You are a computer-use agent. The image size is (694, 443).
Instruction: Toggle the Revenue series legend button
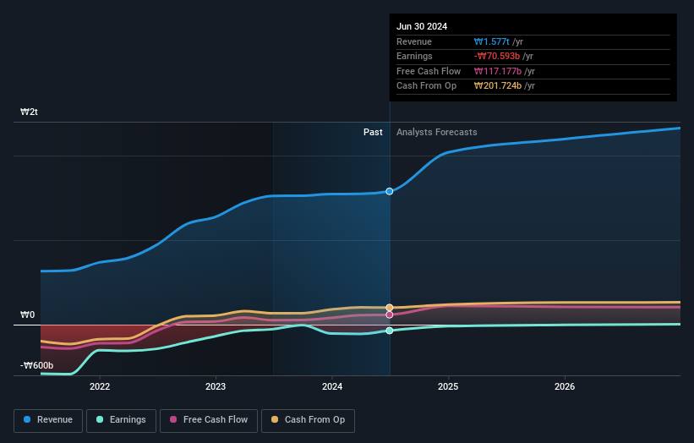pos(48,420)
